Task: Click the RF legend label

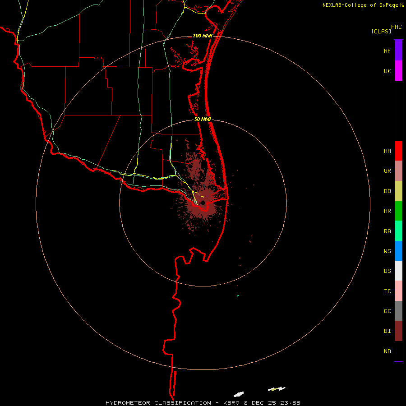Action: point(388,51)
